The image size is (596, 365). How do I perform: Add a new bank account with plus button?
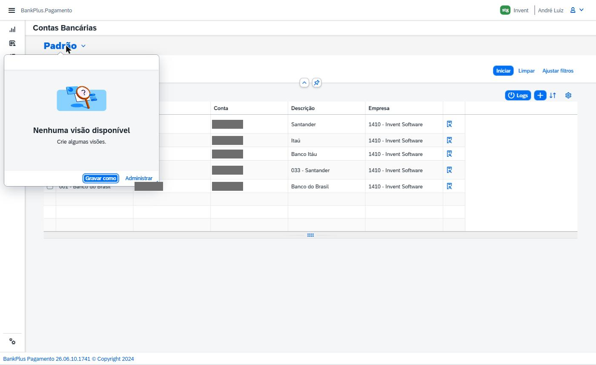click(x=540, y=96)
